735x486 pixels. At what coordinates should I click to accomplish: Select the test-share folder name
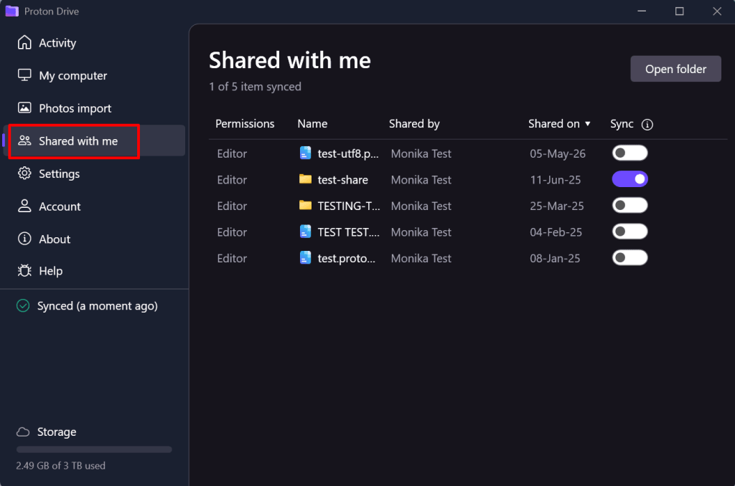(342, 180)
